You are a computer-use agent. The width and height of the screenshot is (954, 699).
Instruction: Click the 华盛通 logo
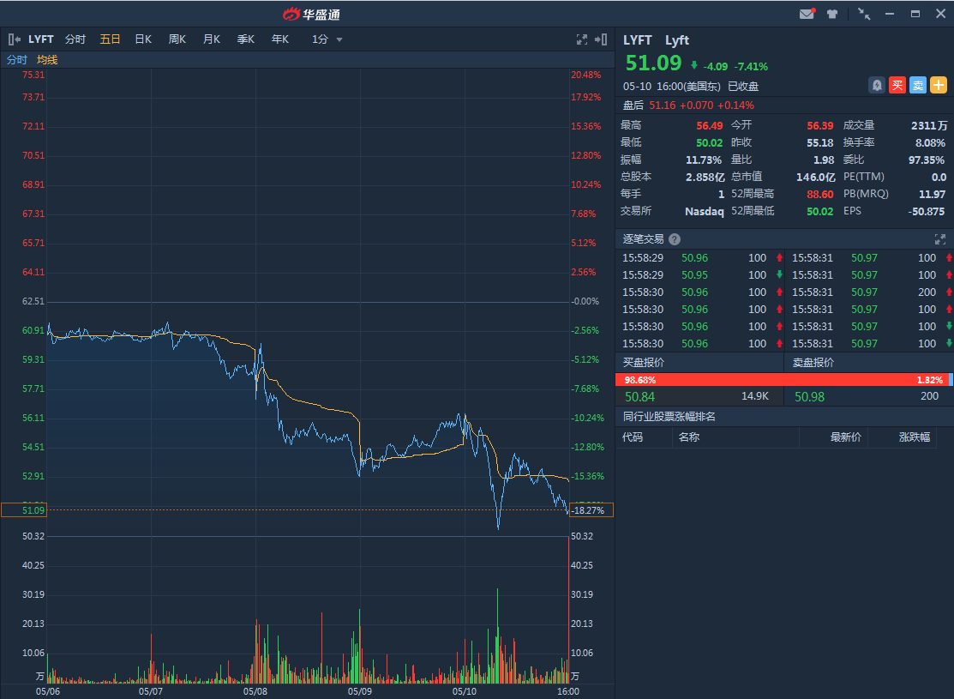tap(311, 14)
